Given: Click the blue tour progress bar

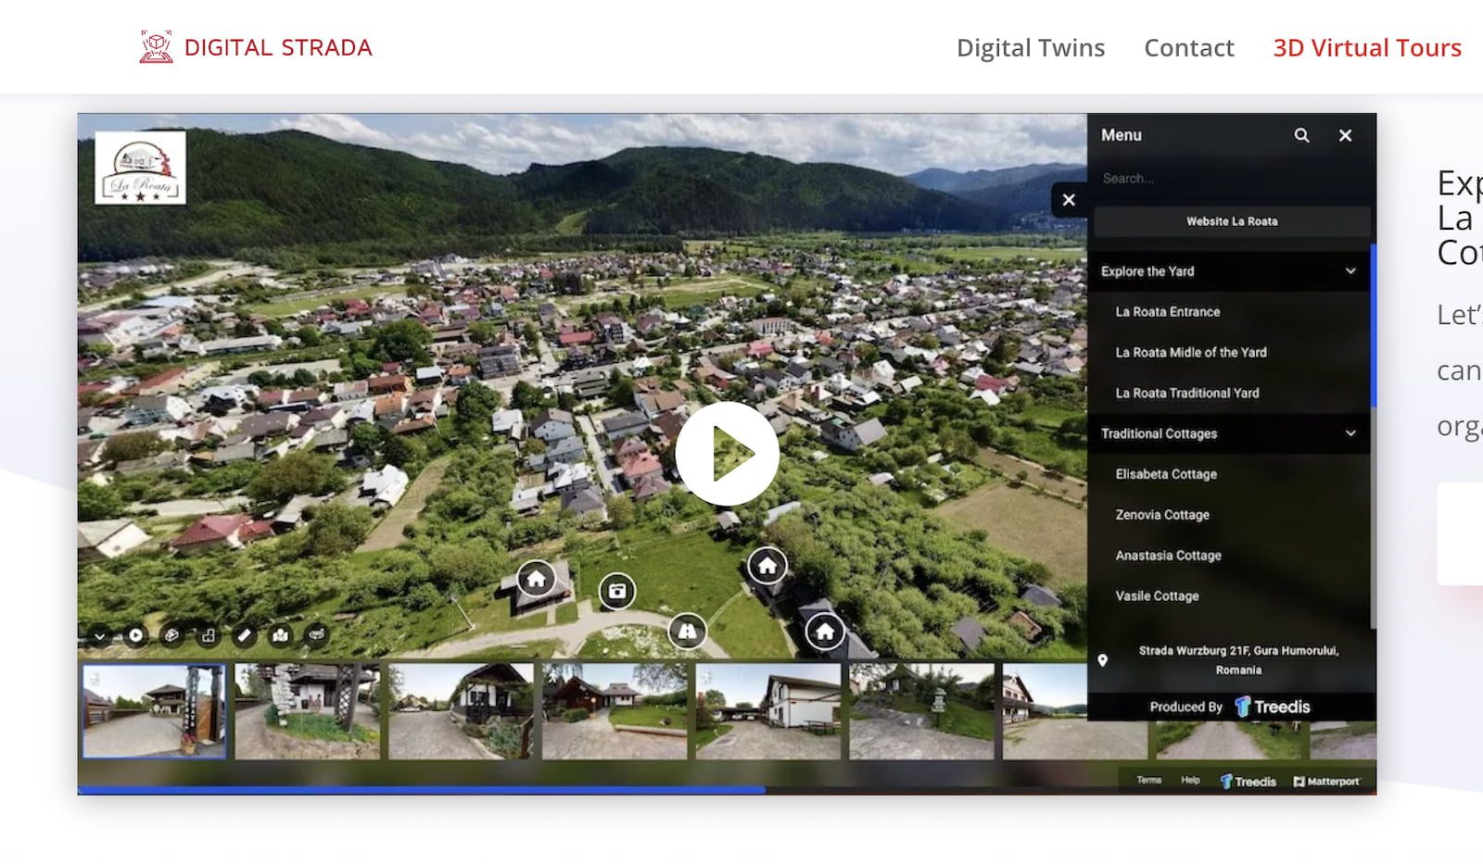Looking at the screenshot, I should click(x=422, y=790).
